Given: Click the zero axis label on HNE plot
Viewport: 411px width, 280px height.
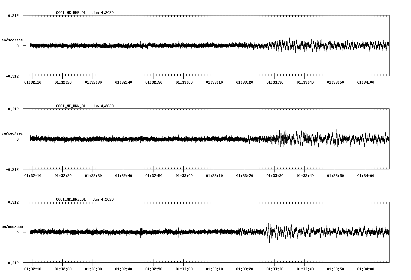Looking at the screenshot, I should coord(18,46).
